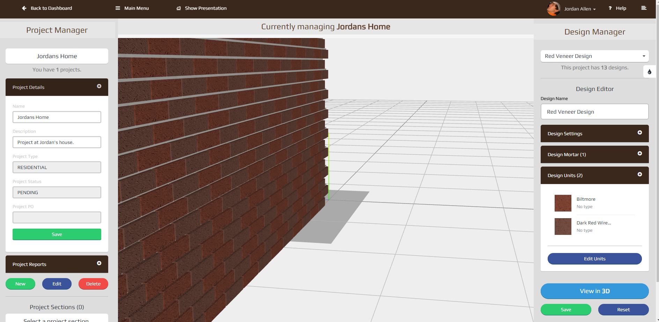This screenshot has height=322, width=659.
Task: Click the View in 3D button
Action: [x=594, y=291]
